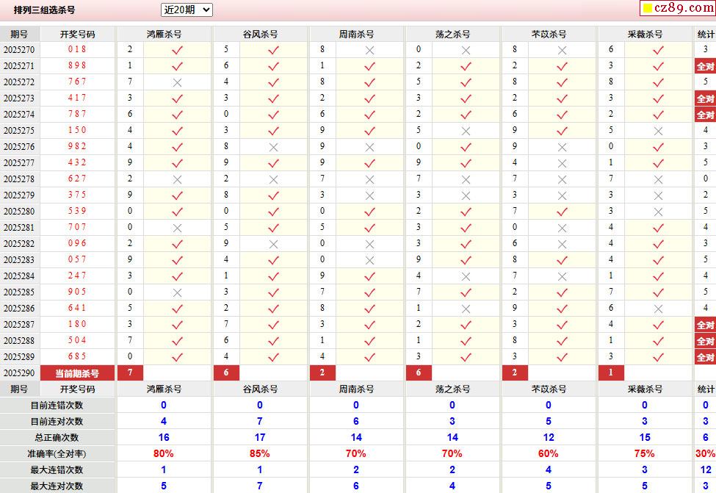Select the 谷风杀号 cross mark in row 2025276
This screenshot has width=716, height=493.
tap(273, 147)
